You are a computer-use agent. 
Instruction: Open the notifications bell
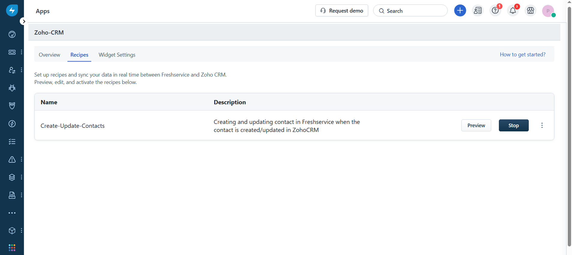513,10
